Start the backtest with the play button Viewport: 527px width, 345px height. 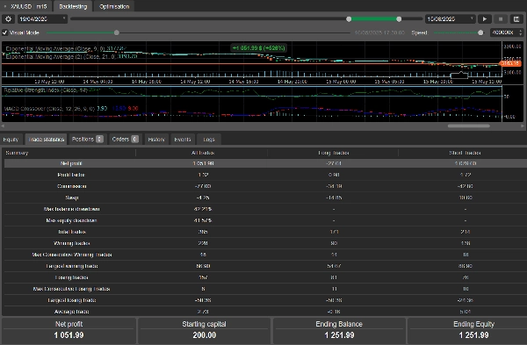tap(484, 19)
